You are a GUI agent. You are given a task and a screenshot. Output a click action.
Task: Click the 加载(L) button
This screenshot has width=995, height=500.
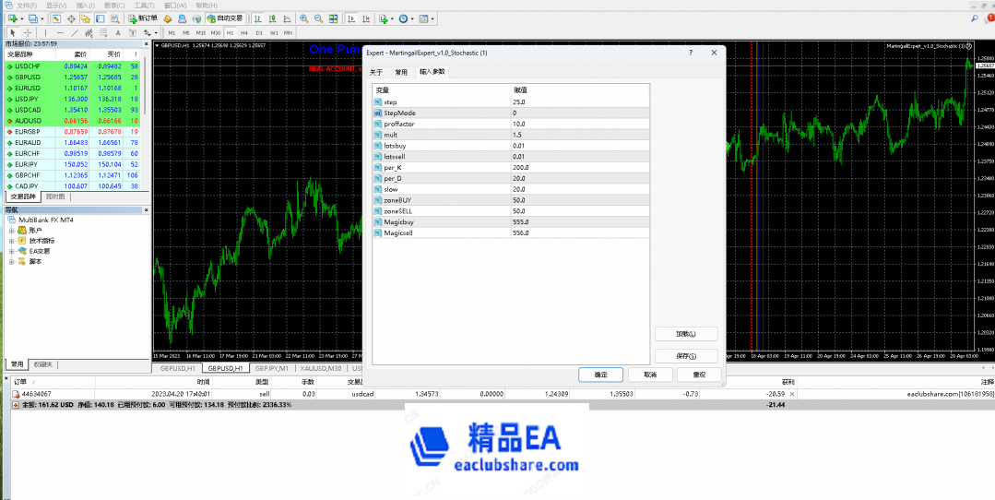click(x=685, y=334)
